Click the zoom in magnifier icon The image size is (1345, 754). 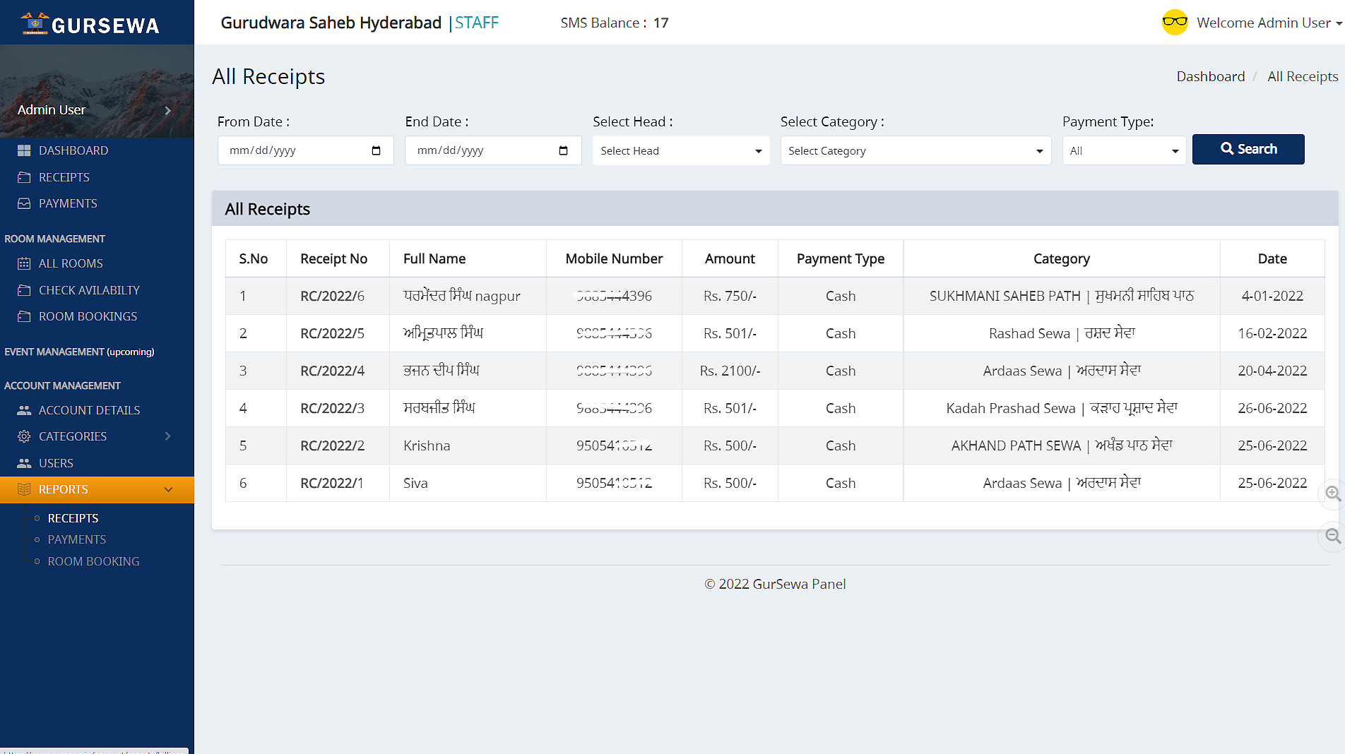click(x=1332, y=493)
